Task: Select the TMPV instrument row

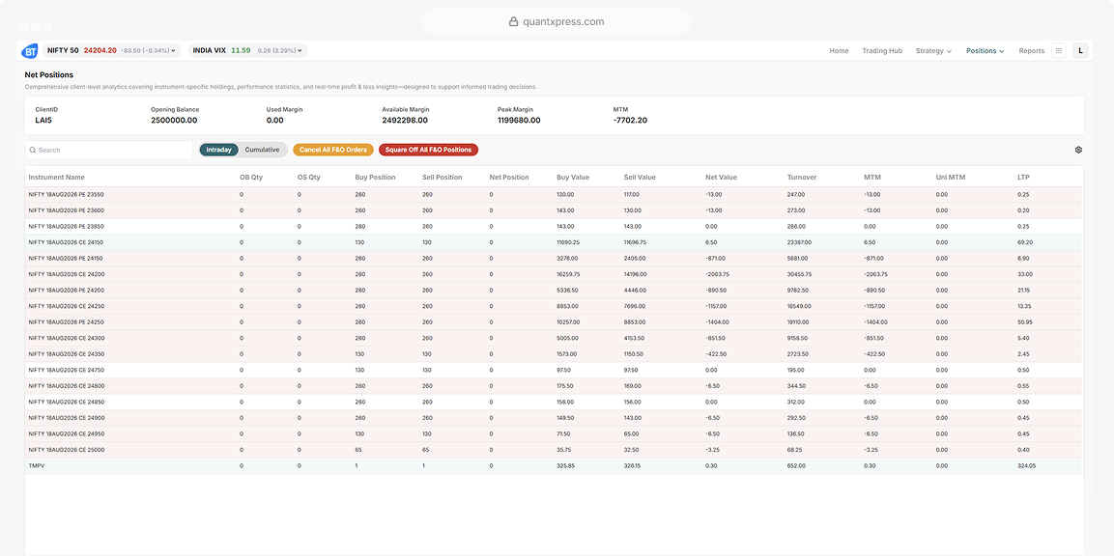Action: pos(555,465)
